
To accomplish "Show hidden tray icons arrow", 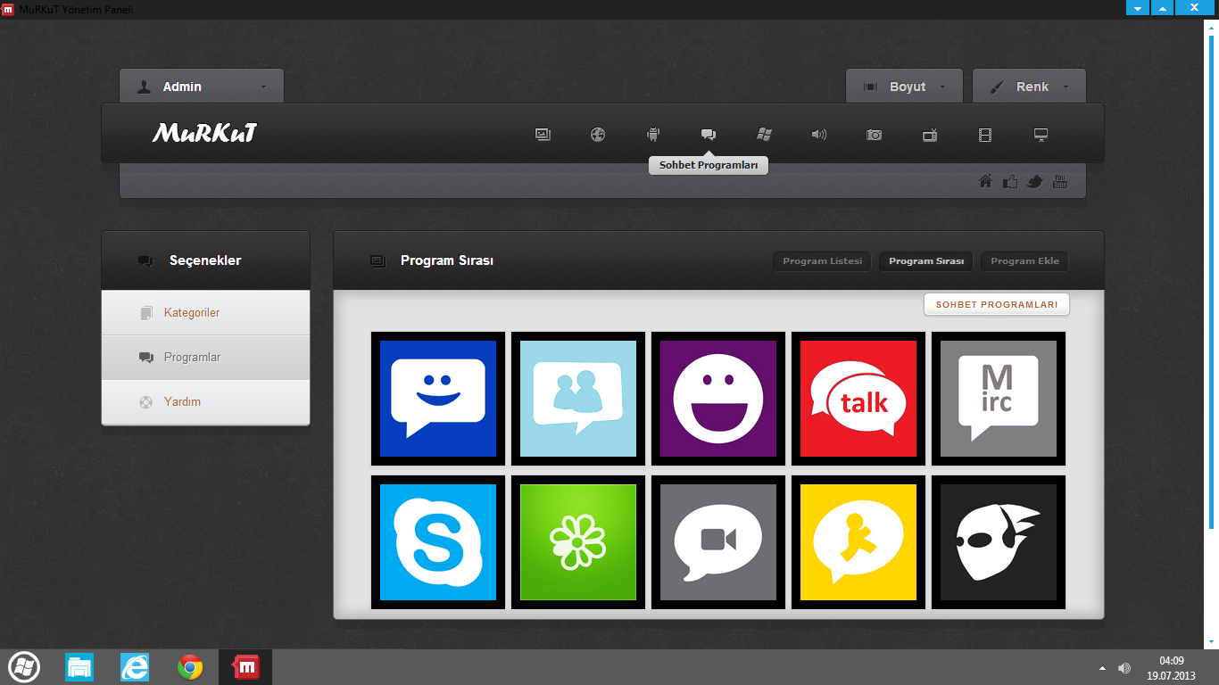I will [1102, 668].
